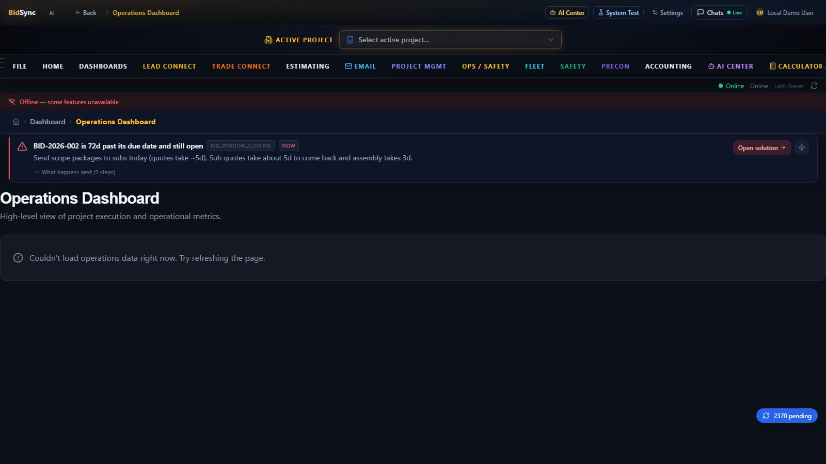Open the EMAIL menu
The image size is (826, 464).
[x=360, y=66]
